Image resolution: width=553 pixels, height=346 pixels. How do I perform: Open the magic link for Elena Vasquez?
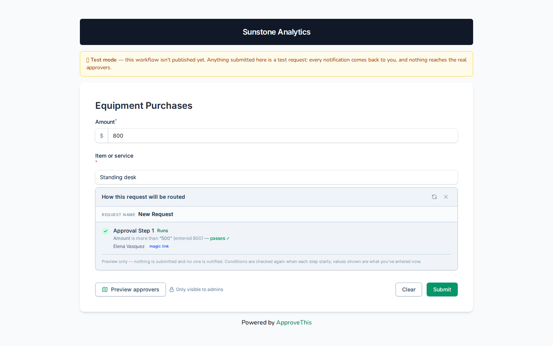(x=159, y=246)
